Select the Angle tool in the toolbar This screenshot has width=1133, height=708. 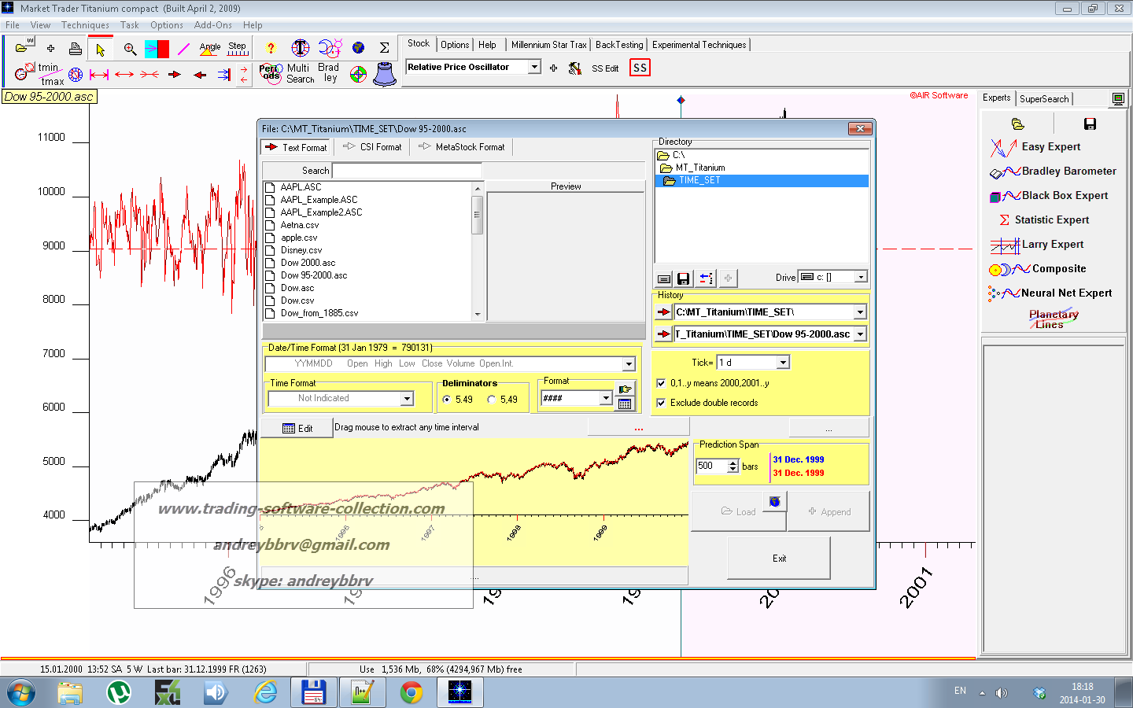point(209,49)
